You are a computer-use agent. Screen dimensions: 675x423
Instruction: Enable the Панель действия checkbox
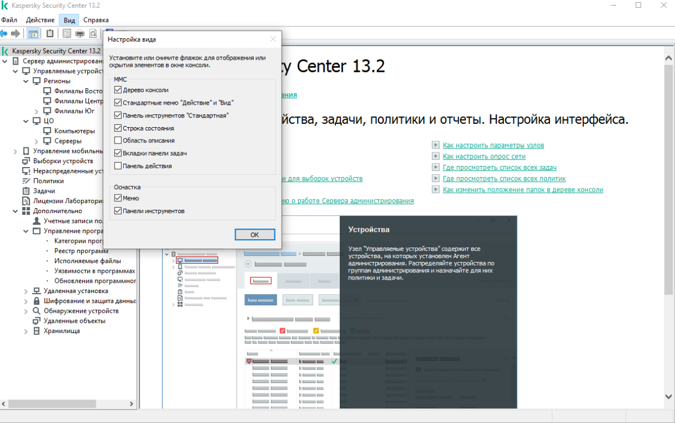pyautogui.click(x=118, y=166)
